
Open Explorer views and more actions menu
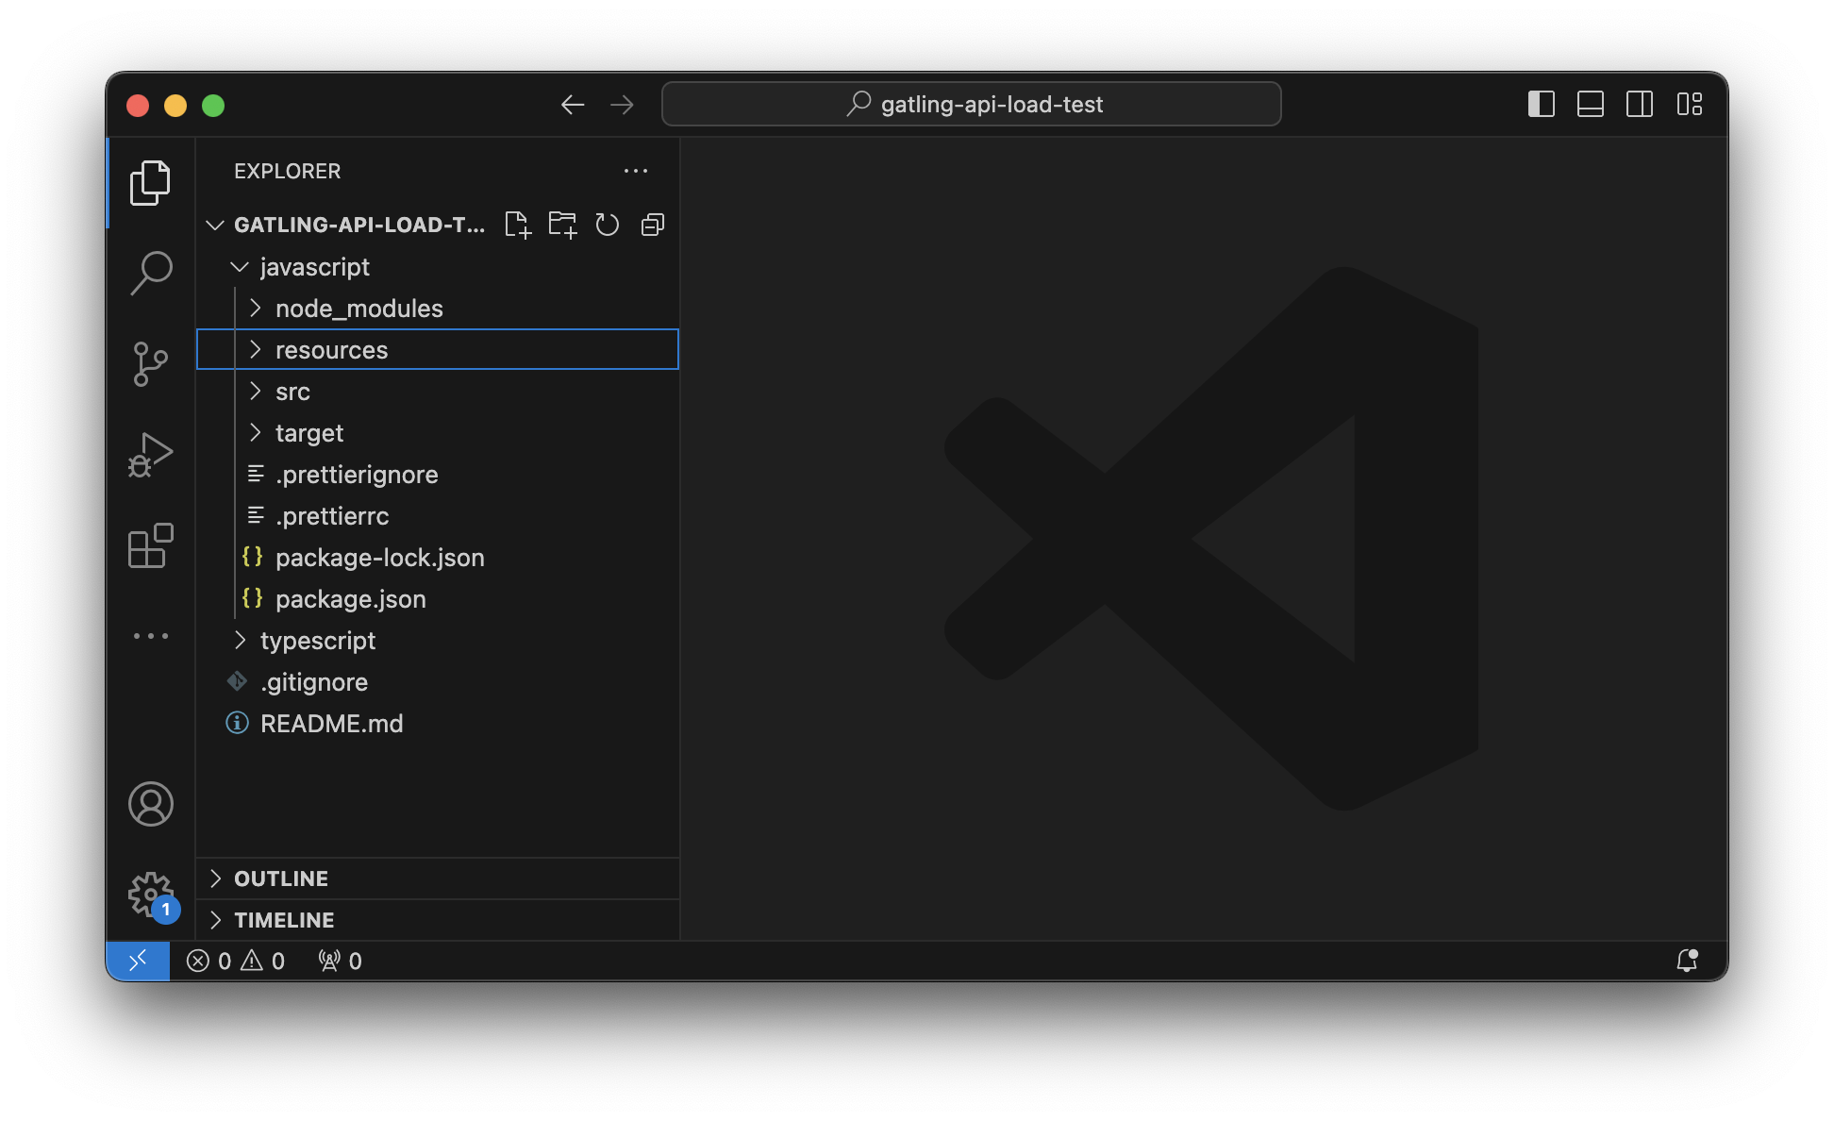[636, 171]
